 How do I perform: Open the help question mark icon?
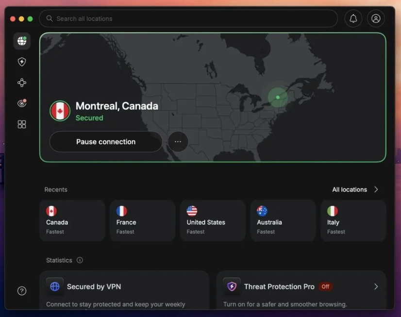(22, 291)
